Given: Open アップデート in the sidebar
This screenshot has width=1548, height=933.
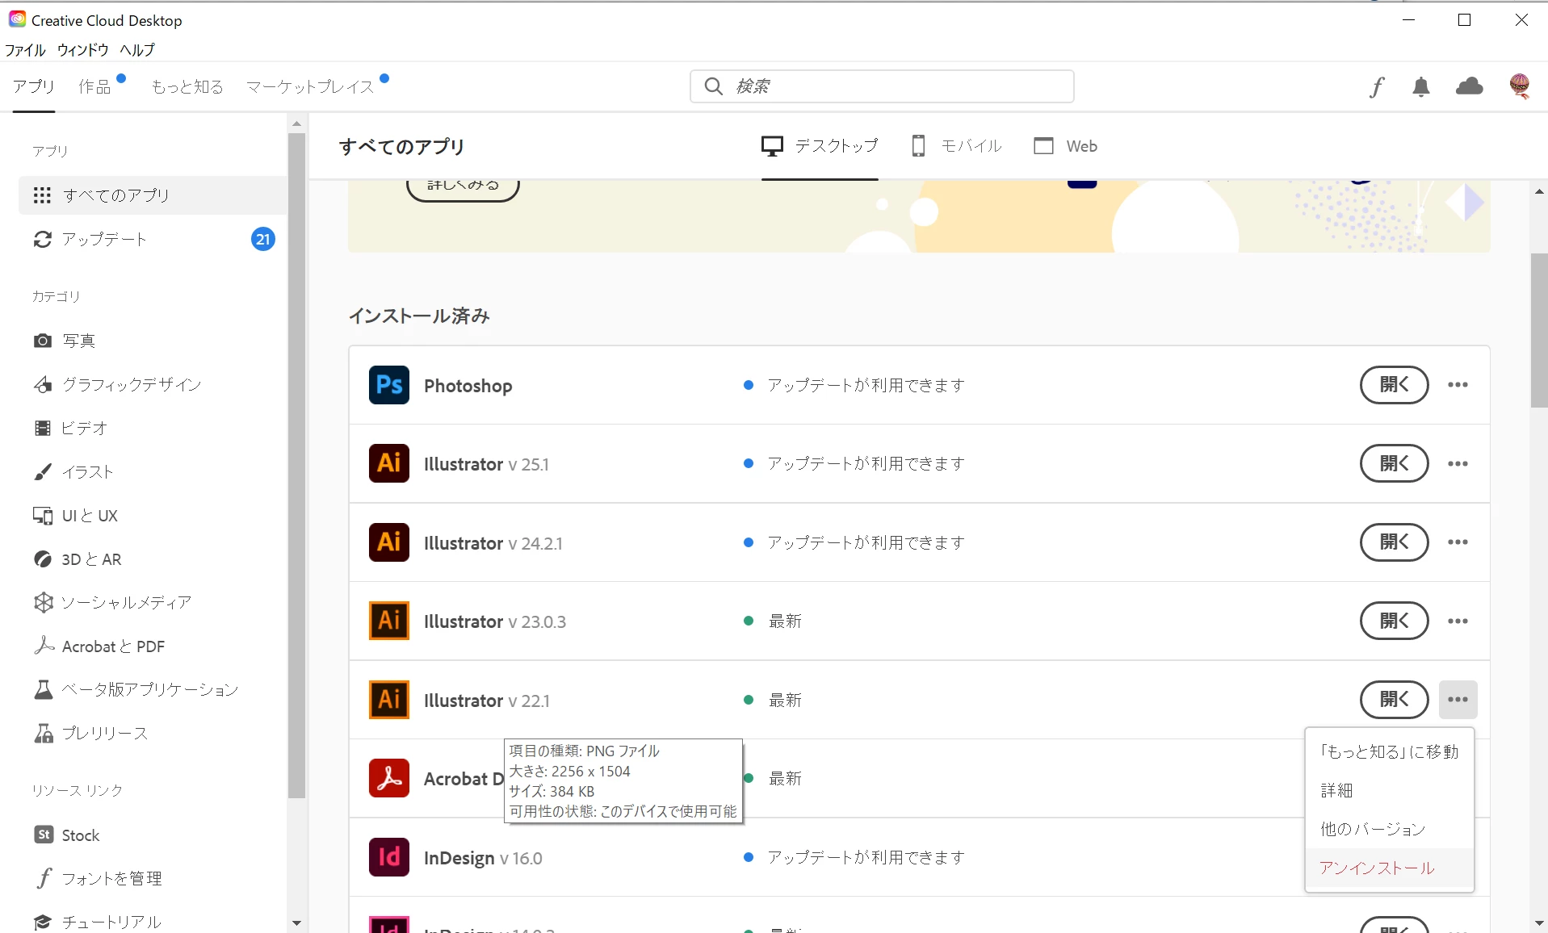Looking at the screenshot, I should (103, 239).
